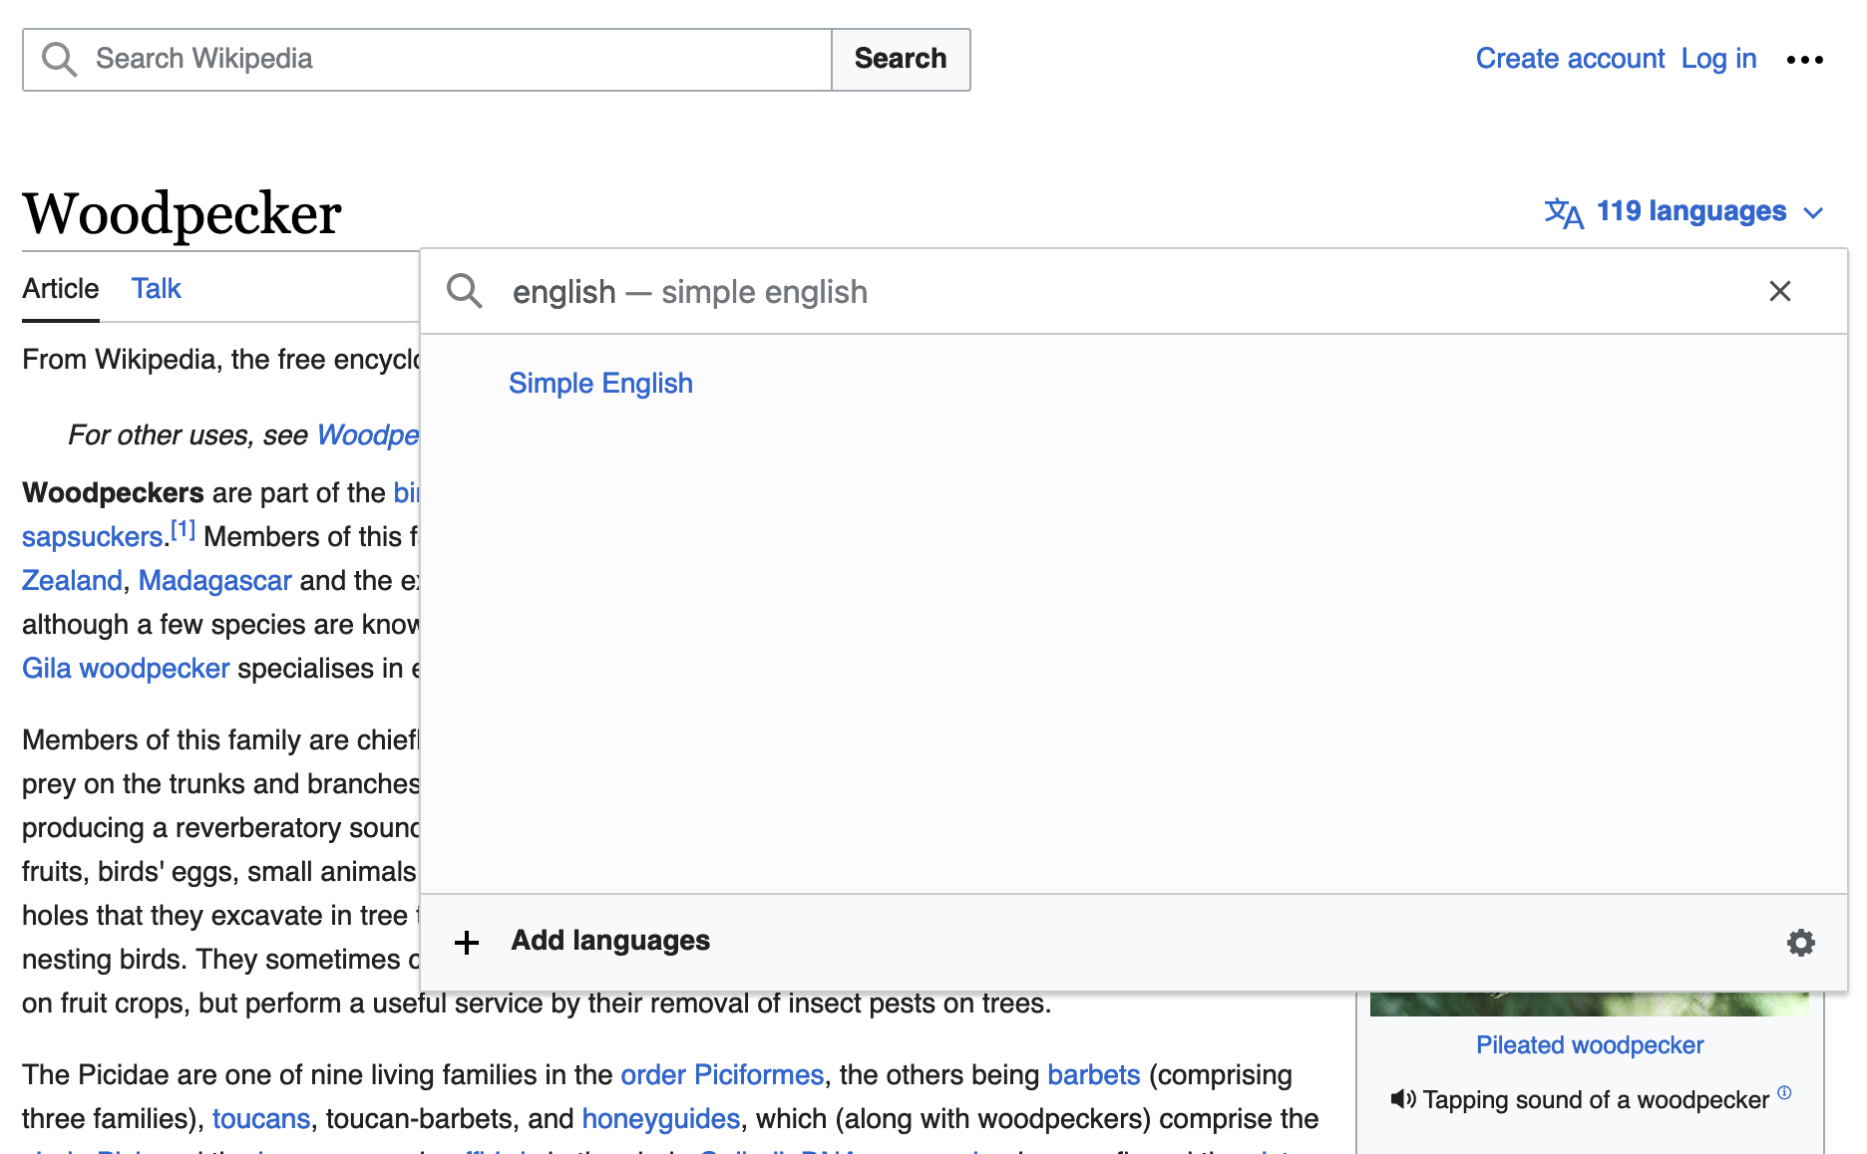
Task: Open the barbets link
Action: tap(1093, 1075)
